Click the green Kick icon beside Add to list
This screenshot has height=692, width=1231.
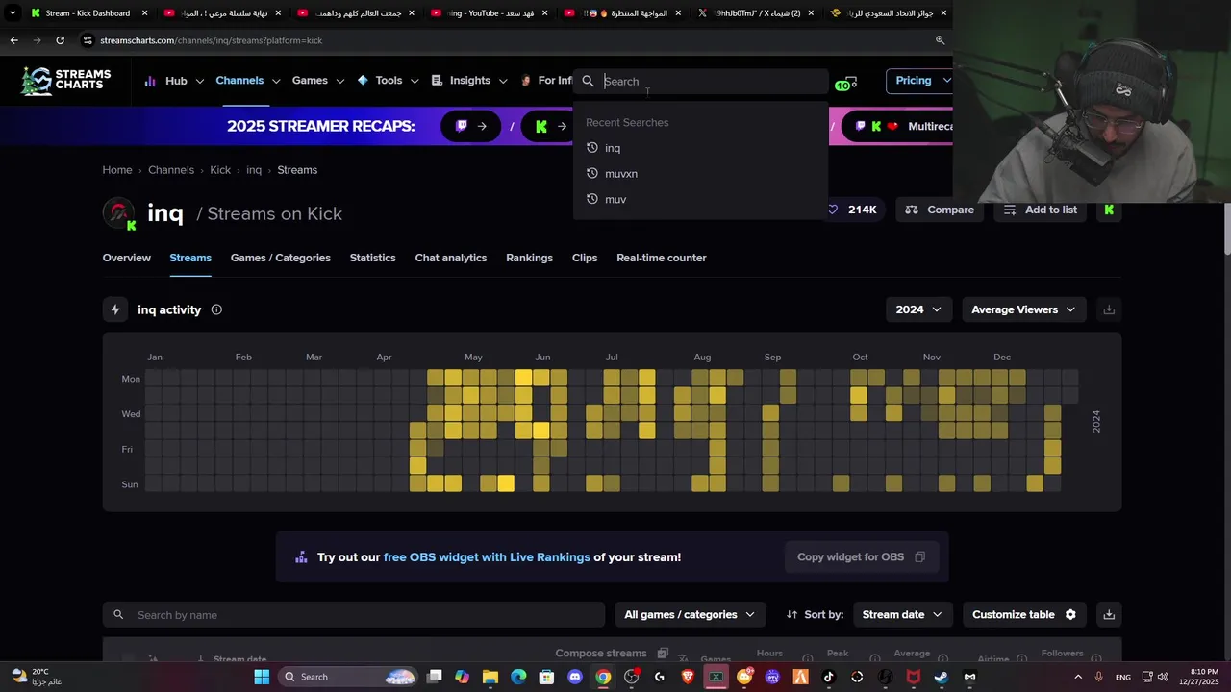[x=1109, y=210]
